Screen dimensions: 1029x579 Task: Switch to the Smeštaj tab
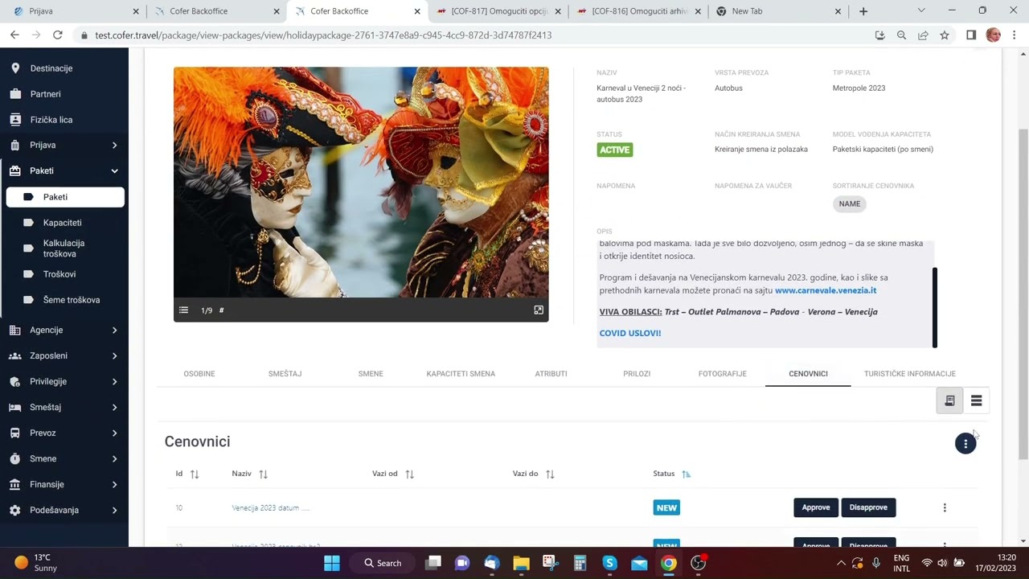285,374
